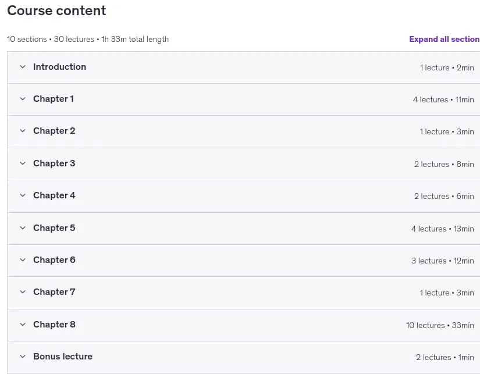Select the Chapter 6 title

tap(54, 260)
